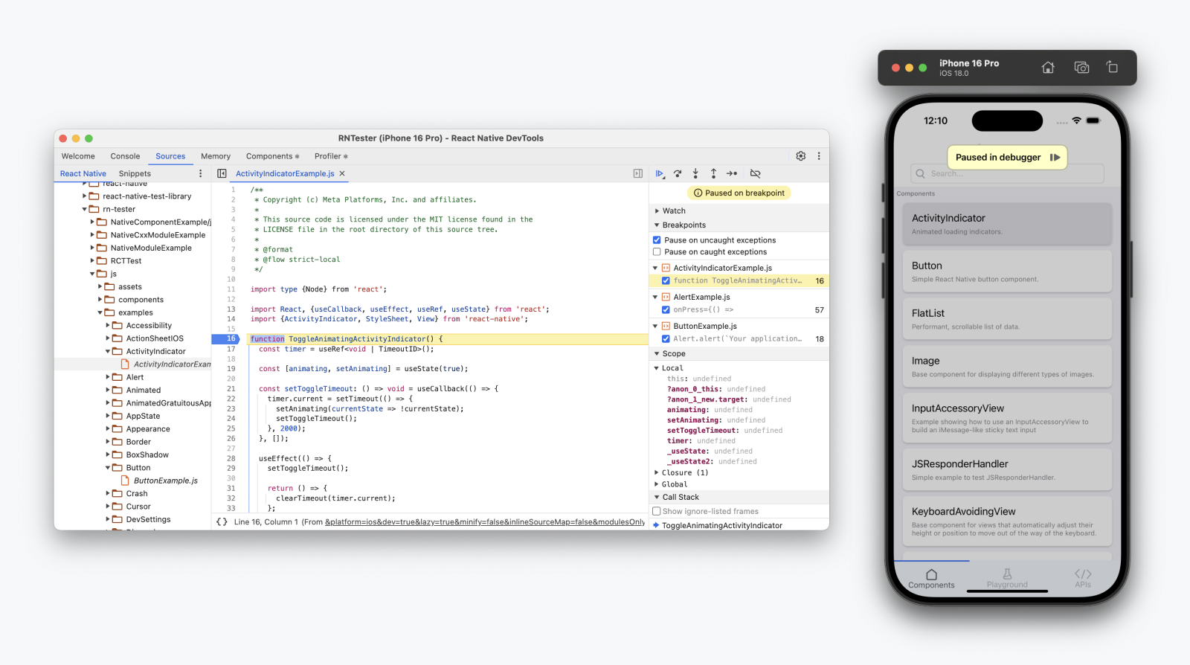Open the ActivityIndicator example in the simulator
This screenshot has width=1190, height=665.
tap(1006, 224)
